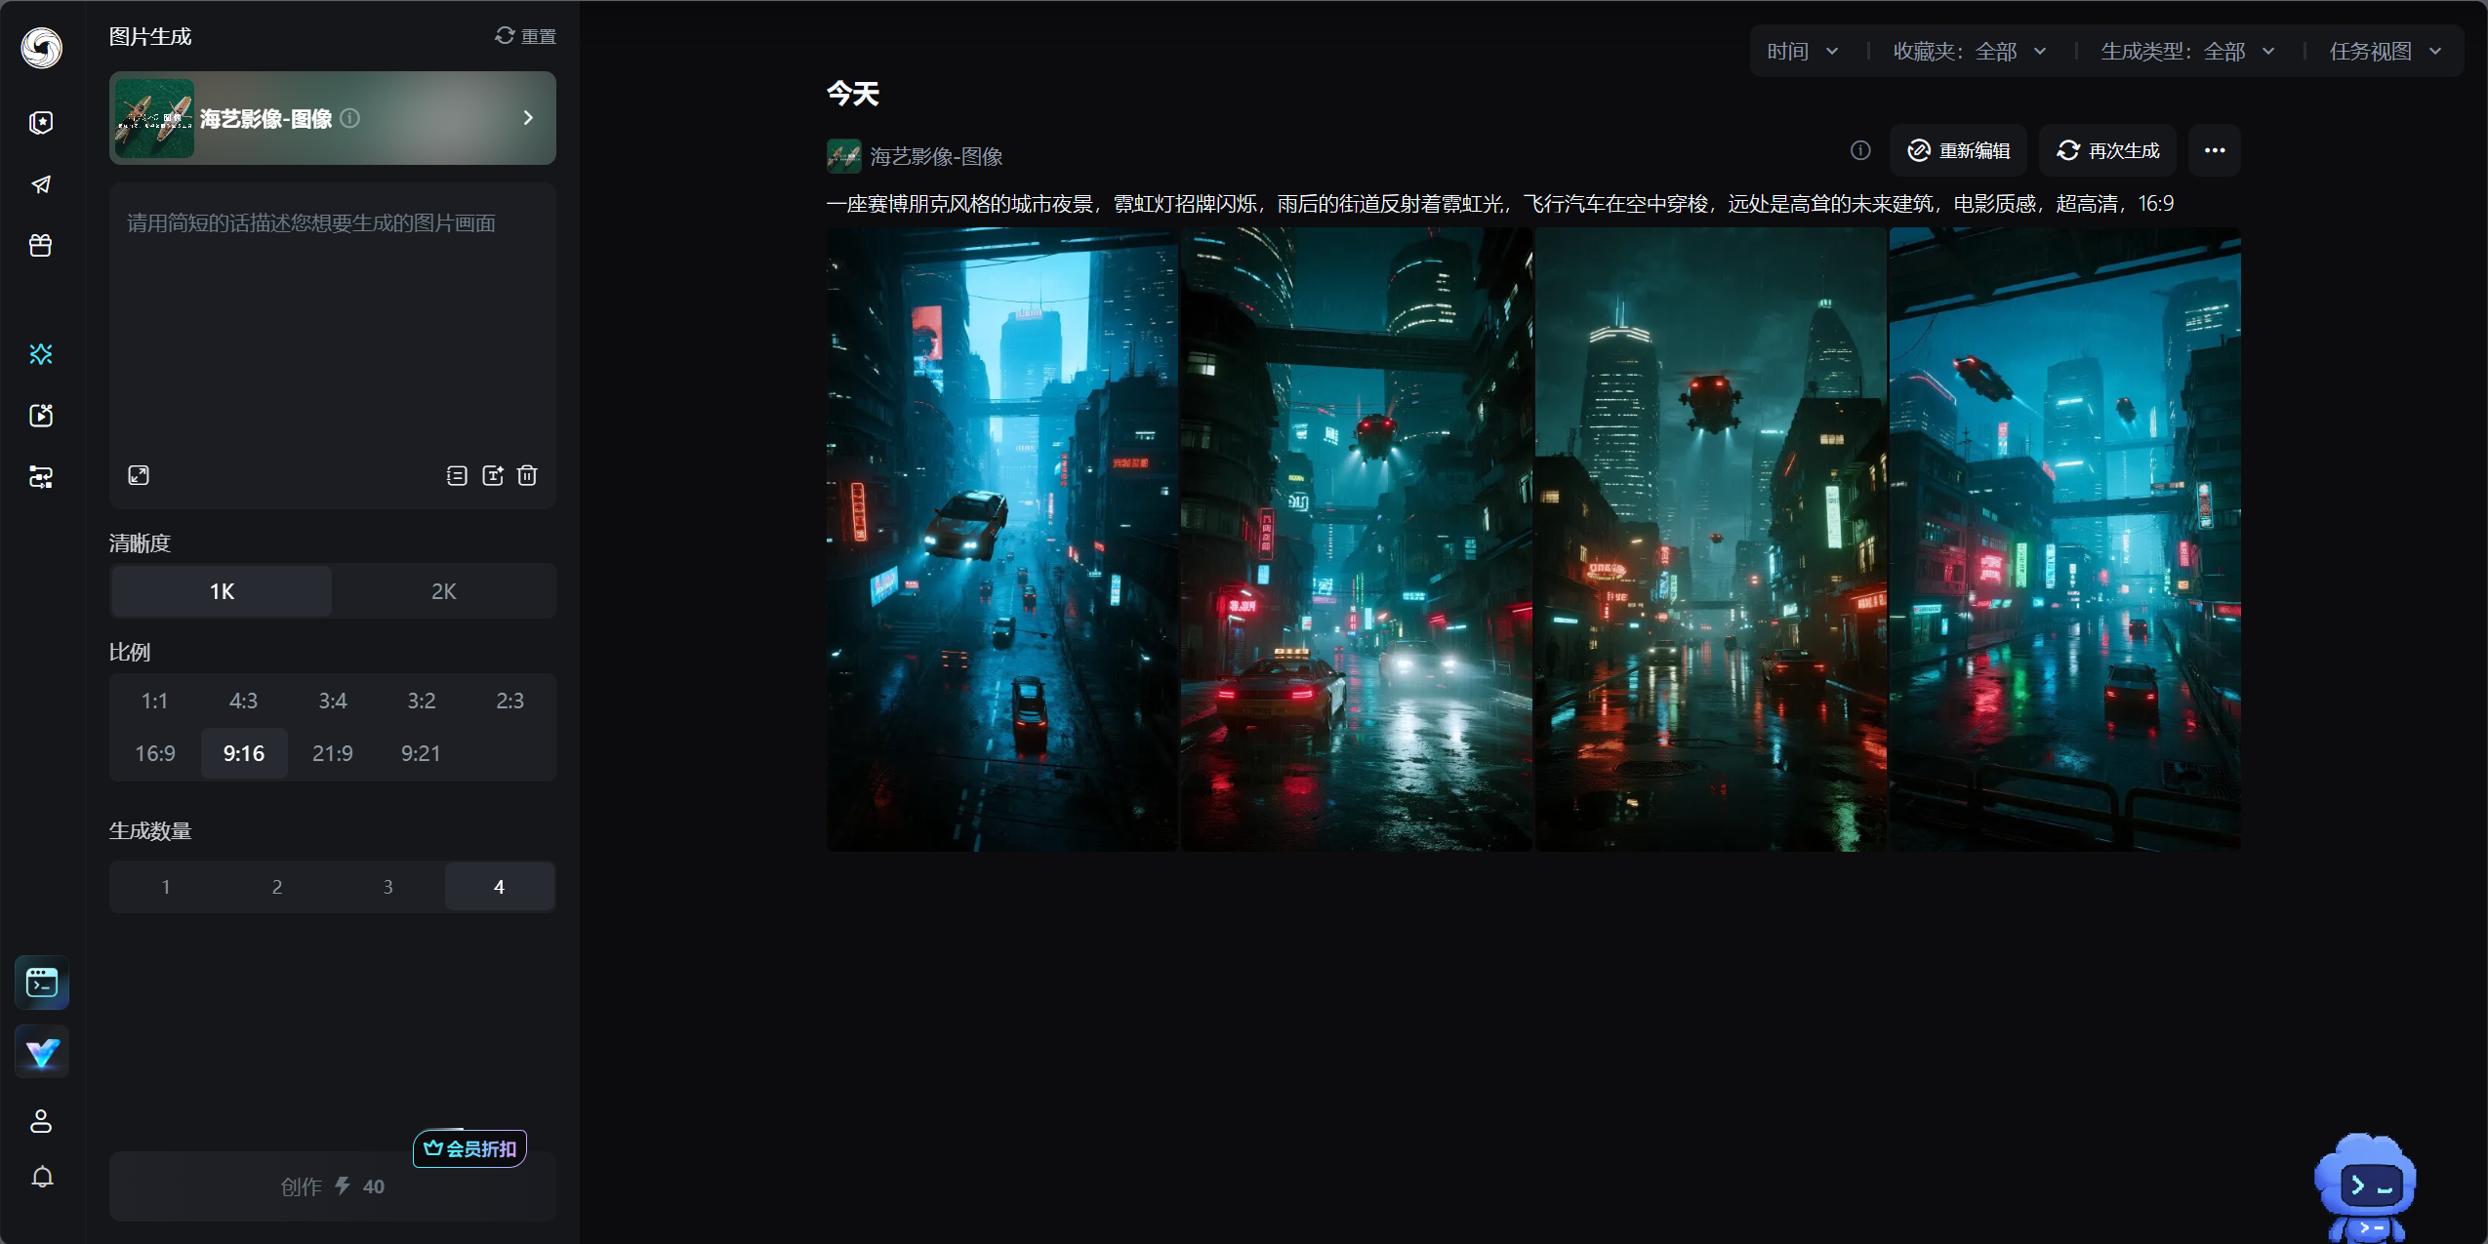Click the app logo at sidebar top
Image resolution: width=2488 pixels, height=1244 pixels.
[x=41, y=47]
